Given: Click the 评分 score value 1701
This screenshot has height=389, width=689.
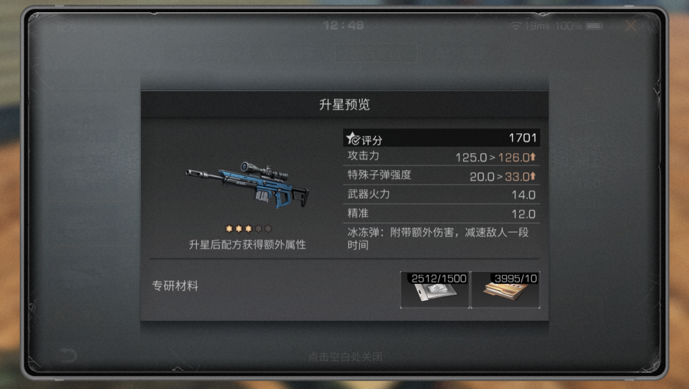Looking at the screenshot, I should (x=522, y=138).
